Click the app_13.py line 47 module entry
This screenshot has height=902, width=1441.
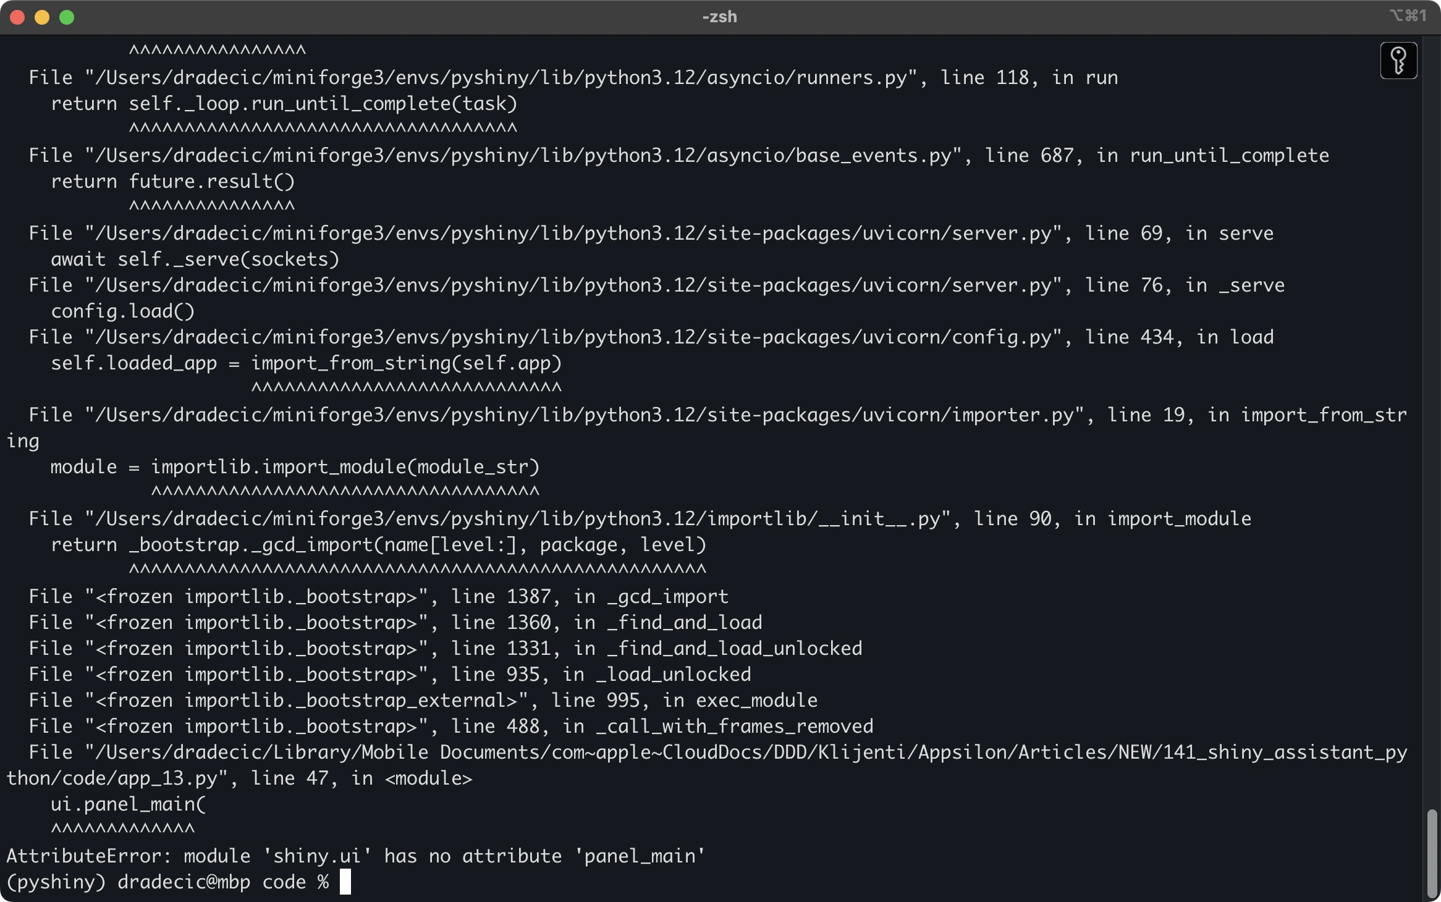[707, 765]
